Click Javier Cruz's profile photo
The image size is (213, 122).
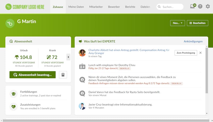coord(82,106)
